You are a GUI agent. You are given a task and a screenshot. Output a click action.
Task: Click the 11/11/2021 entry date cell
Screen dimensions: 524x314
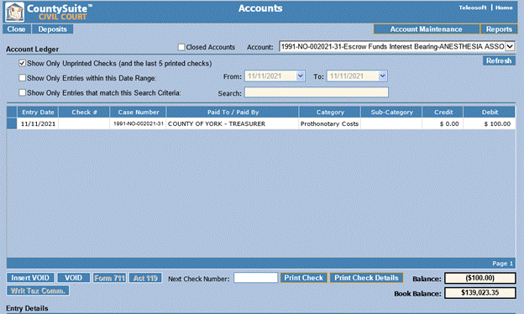tap(38, 123)
